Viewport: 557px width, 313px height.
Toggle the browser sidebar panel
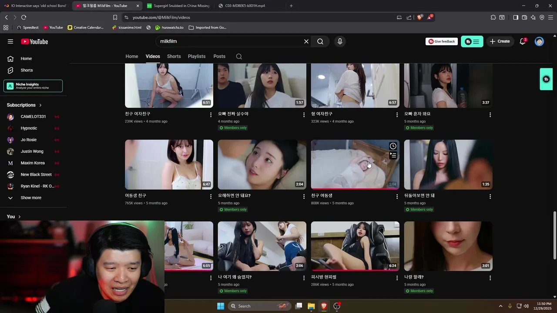(516, 17)
